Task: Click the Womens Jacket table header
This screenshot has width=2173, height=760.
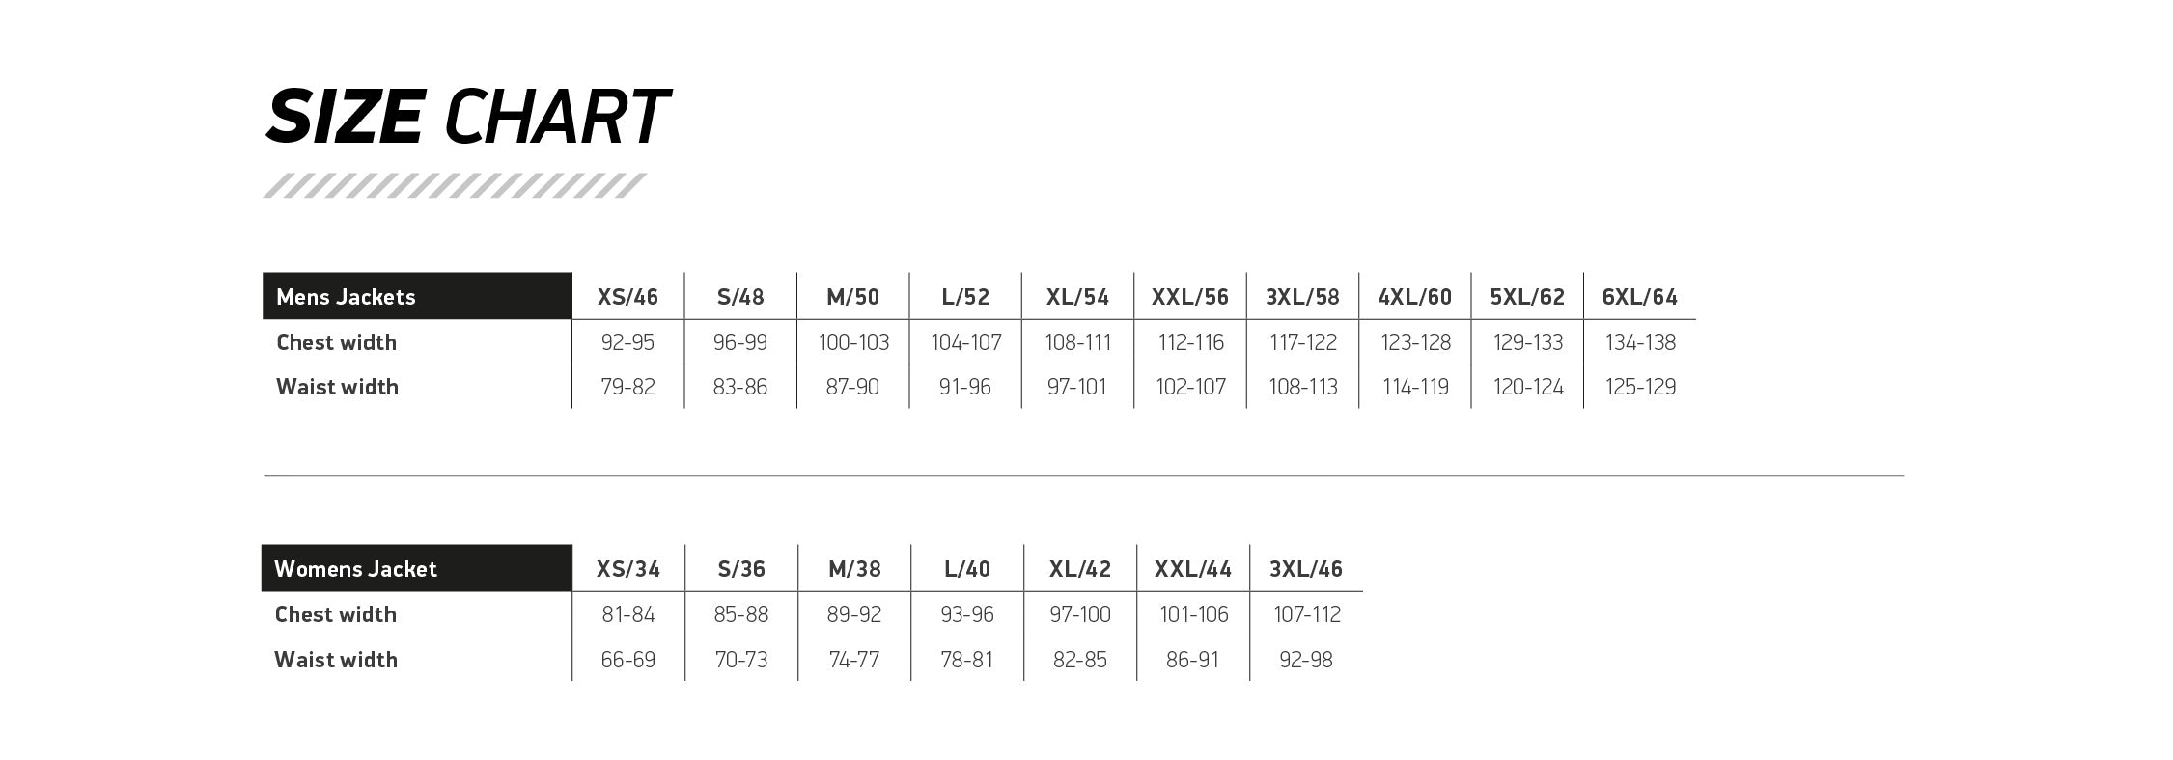Action: point(355,569)
